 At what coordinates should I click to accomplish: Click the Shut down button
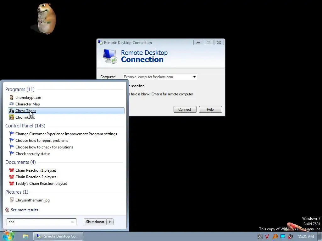[x=95, y=222]
